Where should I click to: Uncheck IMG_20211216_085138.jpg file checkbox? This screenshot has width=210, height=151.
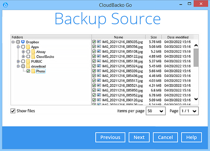coord(94,61)
